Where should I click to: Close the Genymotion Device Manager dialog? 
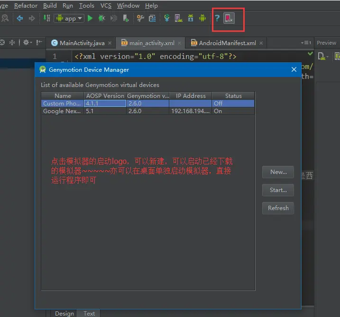(x=294, y=69)
